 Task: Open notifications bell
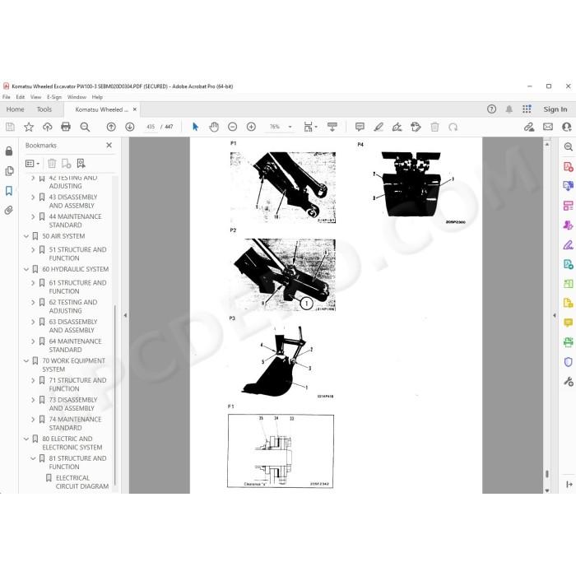click(509, 109)
